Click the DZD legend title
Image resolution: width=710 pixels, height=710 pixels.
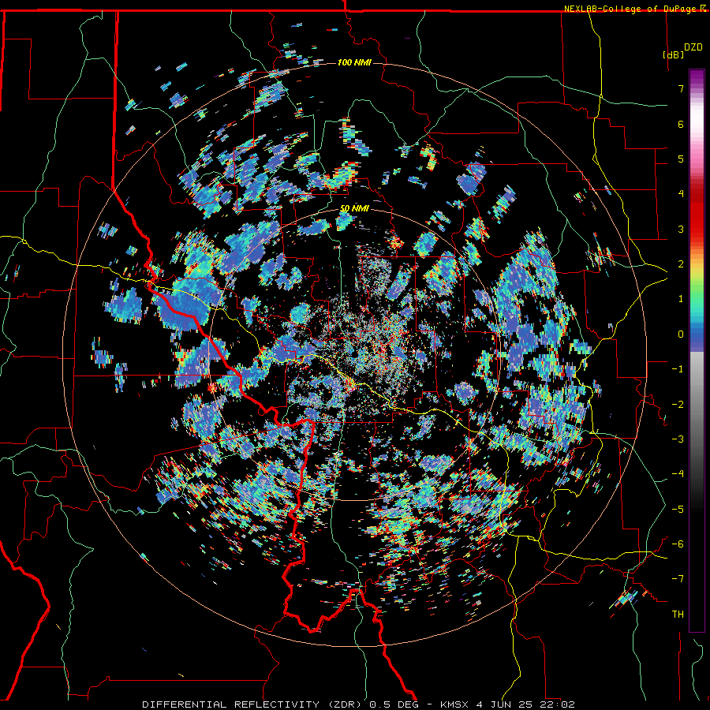pos(693,47)
